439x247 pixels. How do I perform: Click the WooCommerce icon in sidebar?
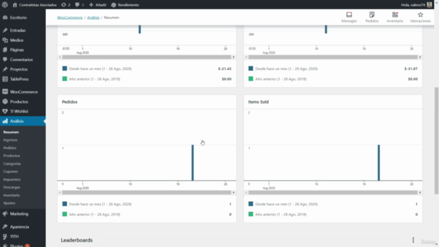coord(5,91)
